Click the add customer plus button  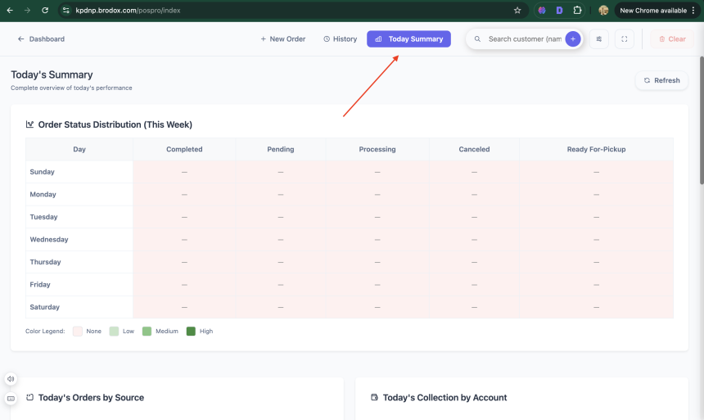pyautogui.click(x=572, y=38)
